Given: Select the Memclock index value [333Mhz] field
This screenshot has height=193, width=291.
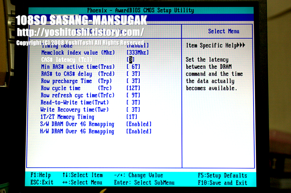Looking at the screenshot, I should pyautogui.click(x=137, y=53).
